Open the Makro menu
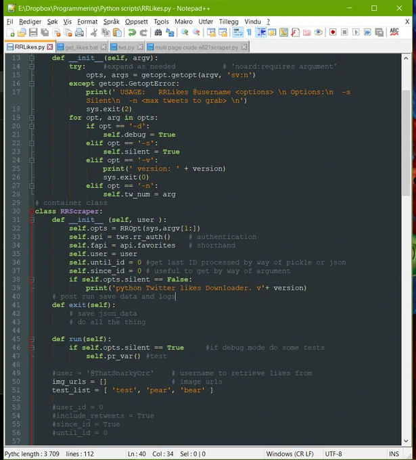416x460 pixels. (184, 22)
